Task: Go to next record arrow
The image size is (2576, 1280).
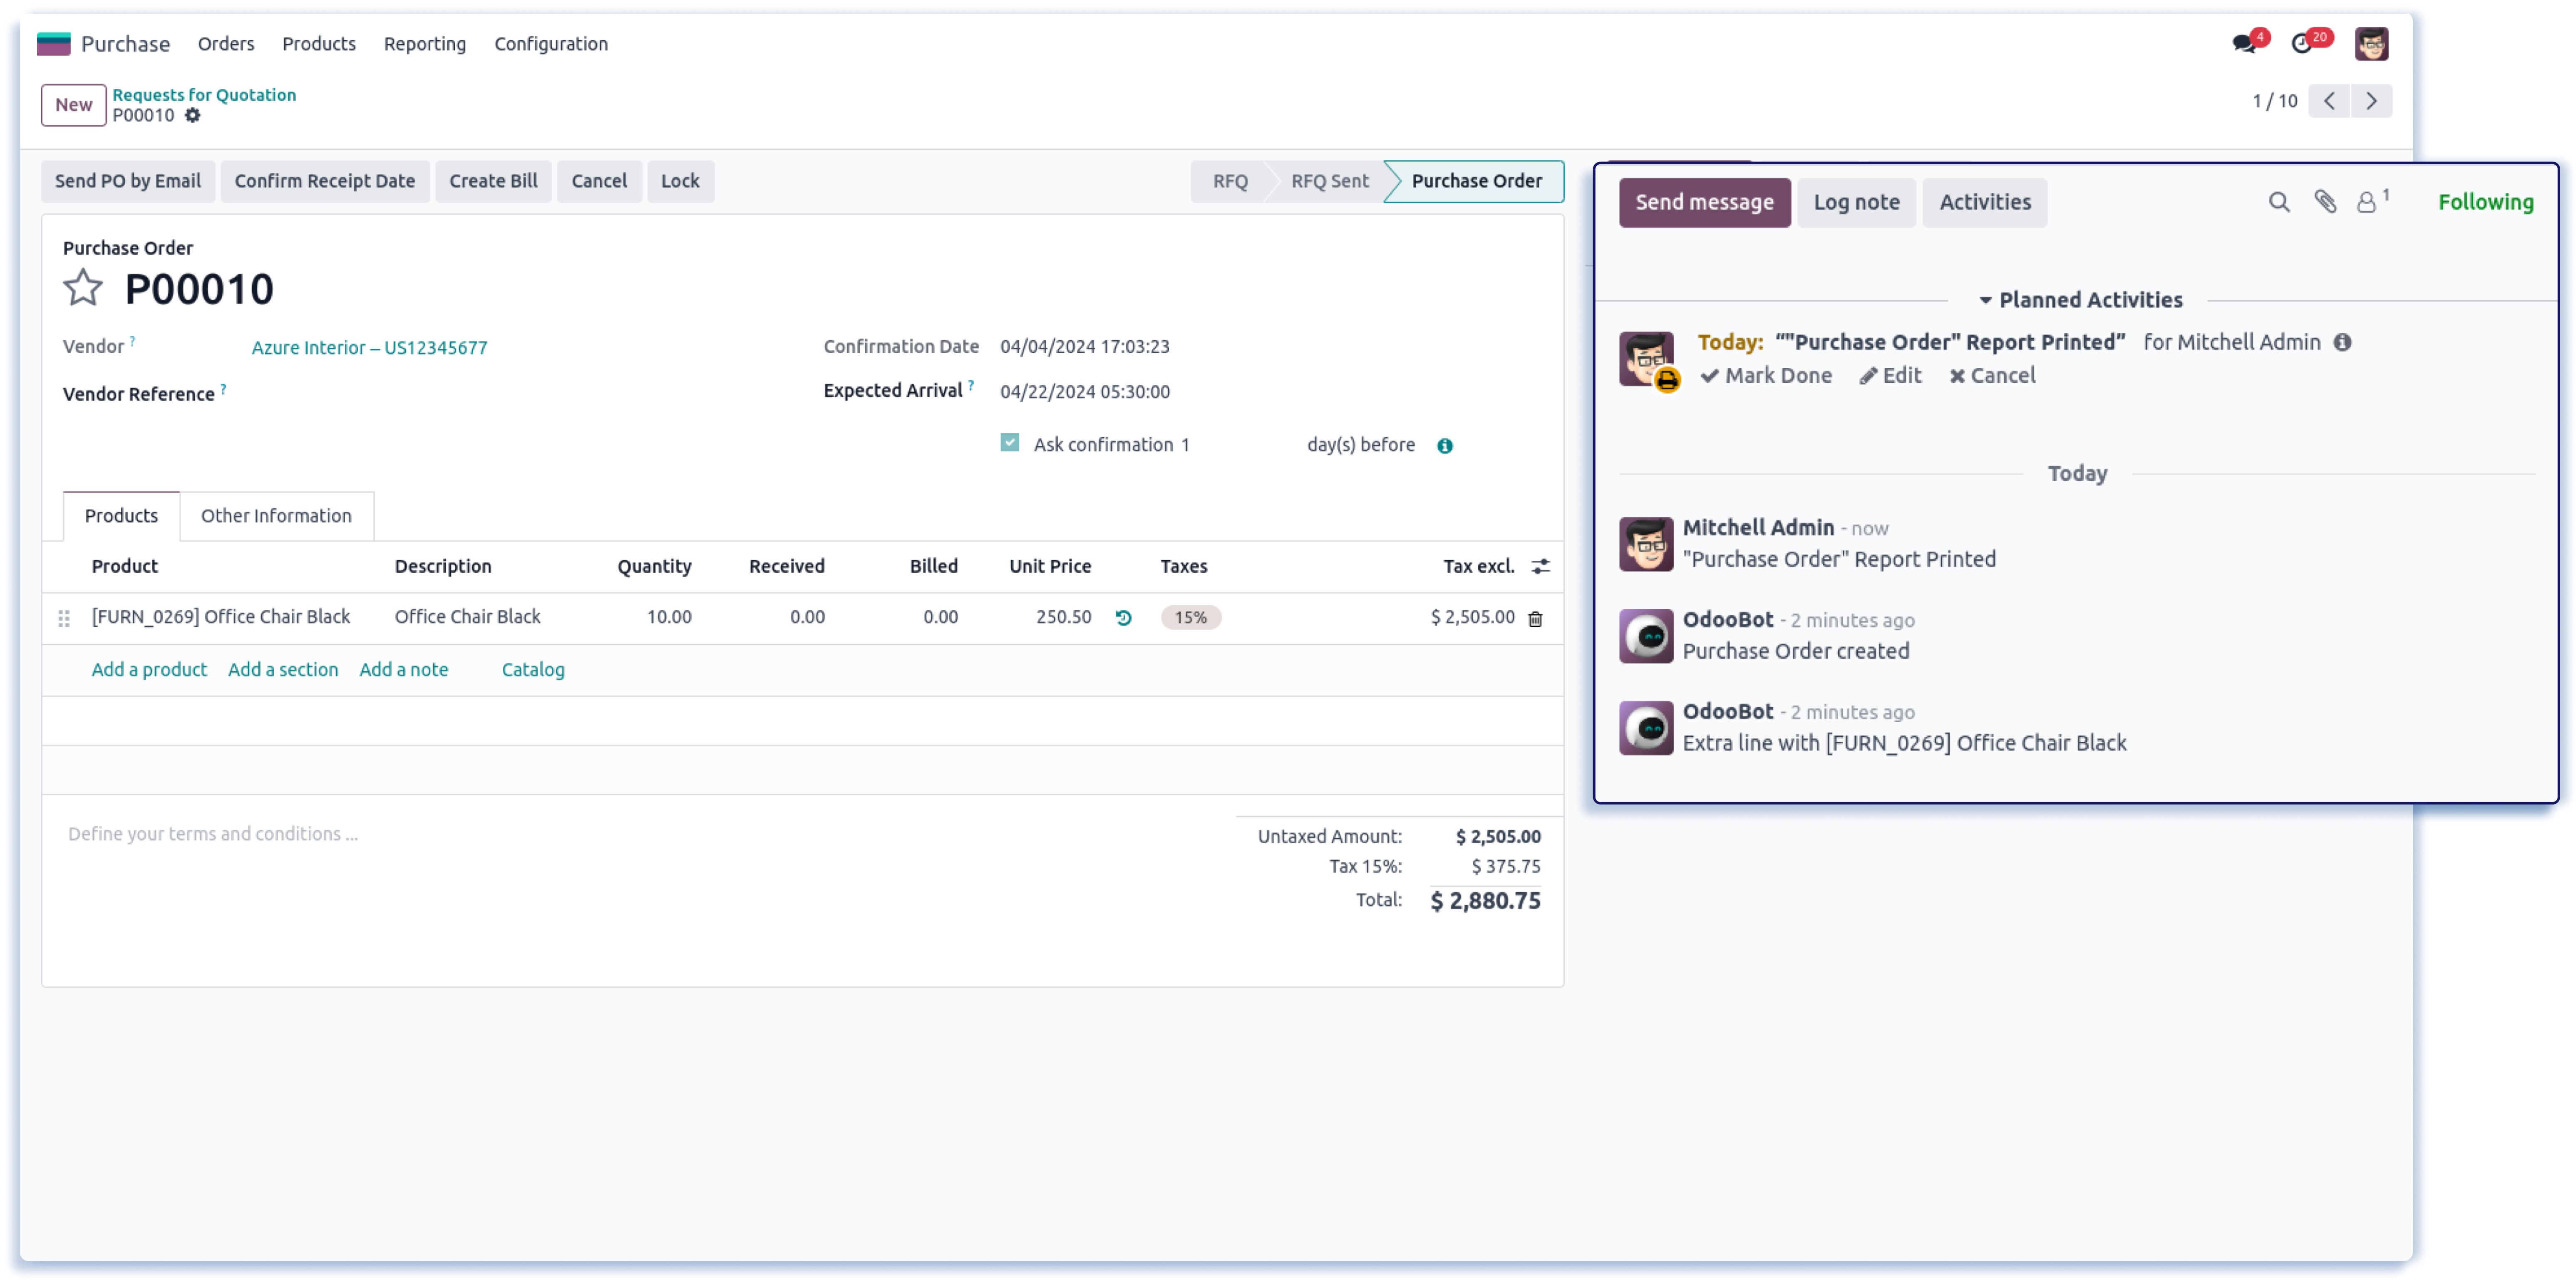Action: pos(2371,101)
